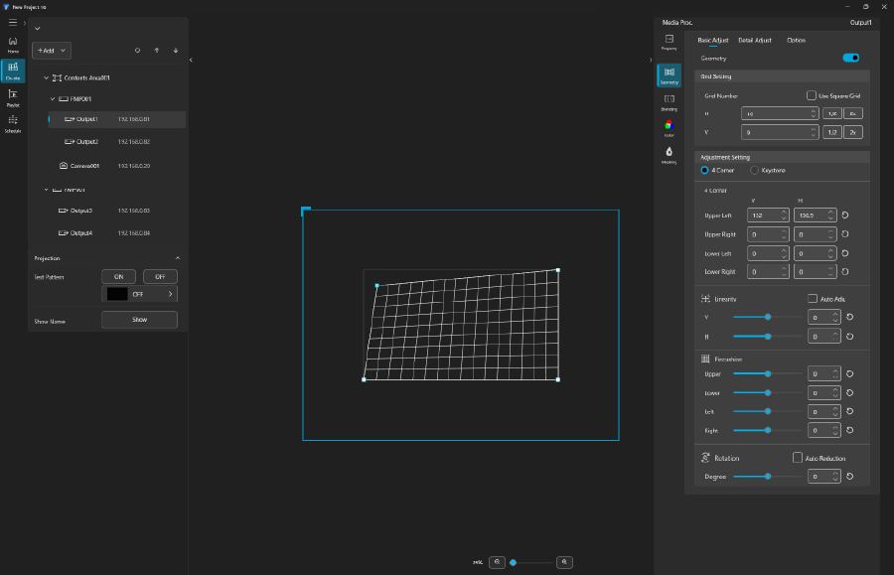Select the Color panel icon
Image resolution: width=894 pixels, height=575 pixels.
coord(669,127)
